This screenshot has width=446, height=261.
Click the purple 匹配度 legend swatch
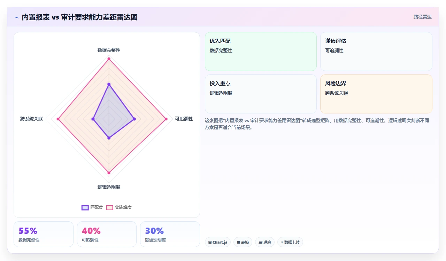click(x=85, y=208)
